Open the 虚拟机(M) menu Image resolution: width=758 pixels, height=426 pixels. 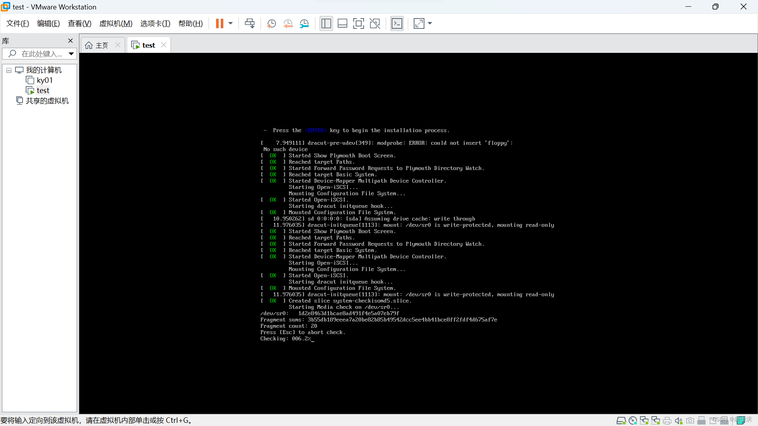click(116, 24)
